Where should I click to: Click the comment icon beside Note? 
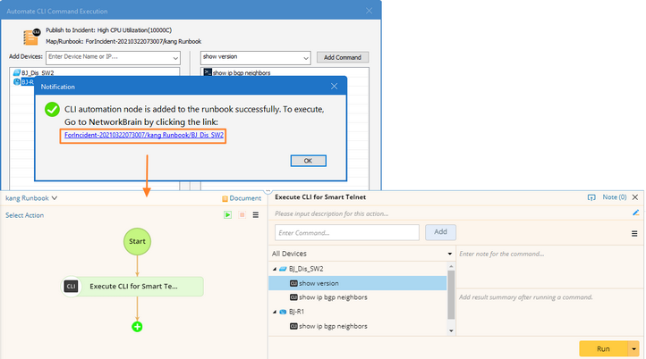(x=591, y=197)
